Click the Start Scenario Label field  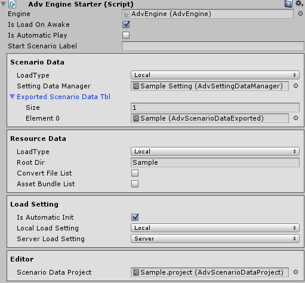(213, 46)
